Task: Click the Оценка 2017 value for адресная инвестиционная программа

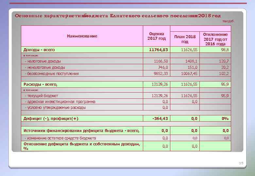Action: click(165, 102)
